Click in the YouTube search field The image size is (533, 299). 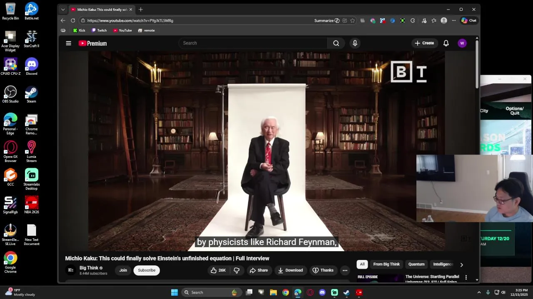pyautogui.click(x=253, y=43)
